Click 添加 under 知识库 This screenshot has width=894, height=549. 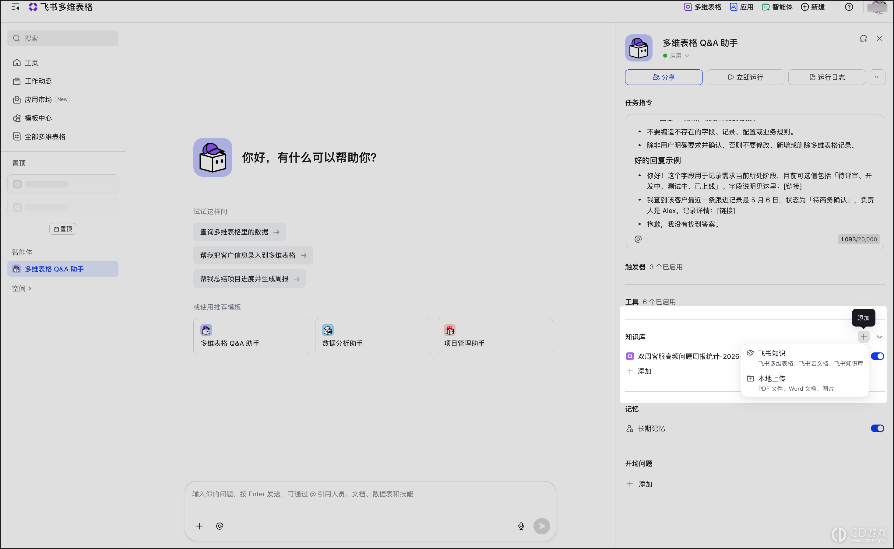[x=639, y=371]
